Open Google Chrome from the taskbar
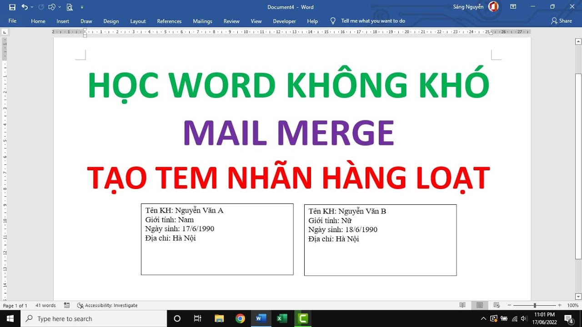Image resolution: width=582 pixels, height=327 pixels. pos(240,318)
